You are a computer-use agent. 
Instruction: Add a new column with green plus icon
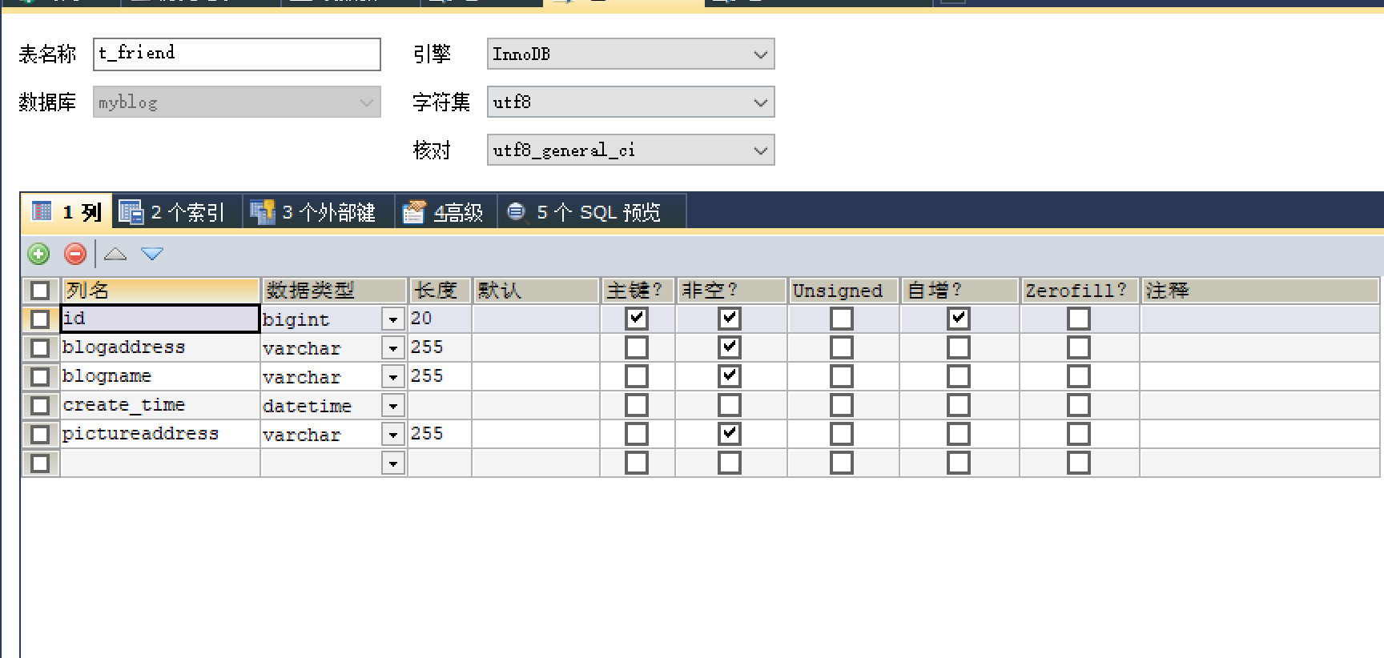(38, 254)
